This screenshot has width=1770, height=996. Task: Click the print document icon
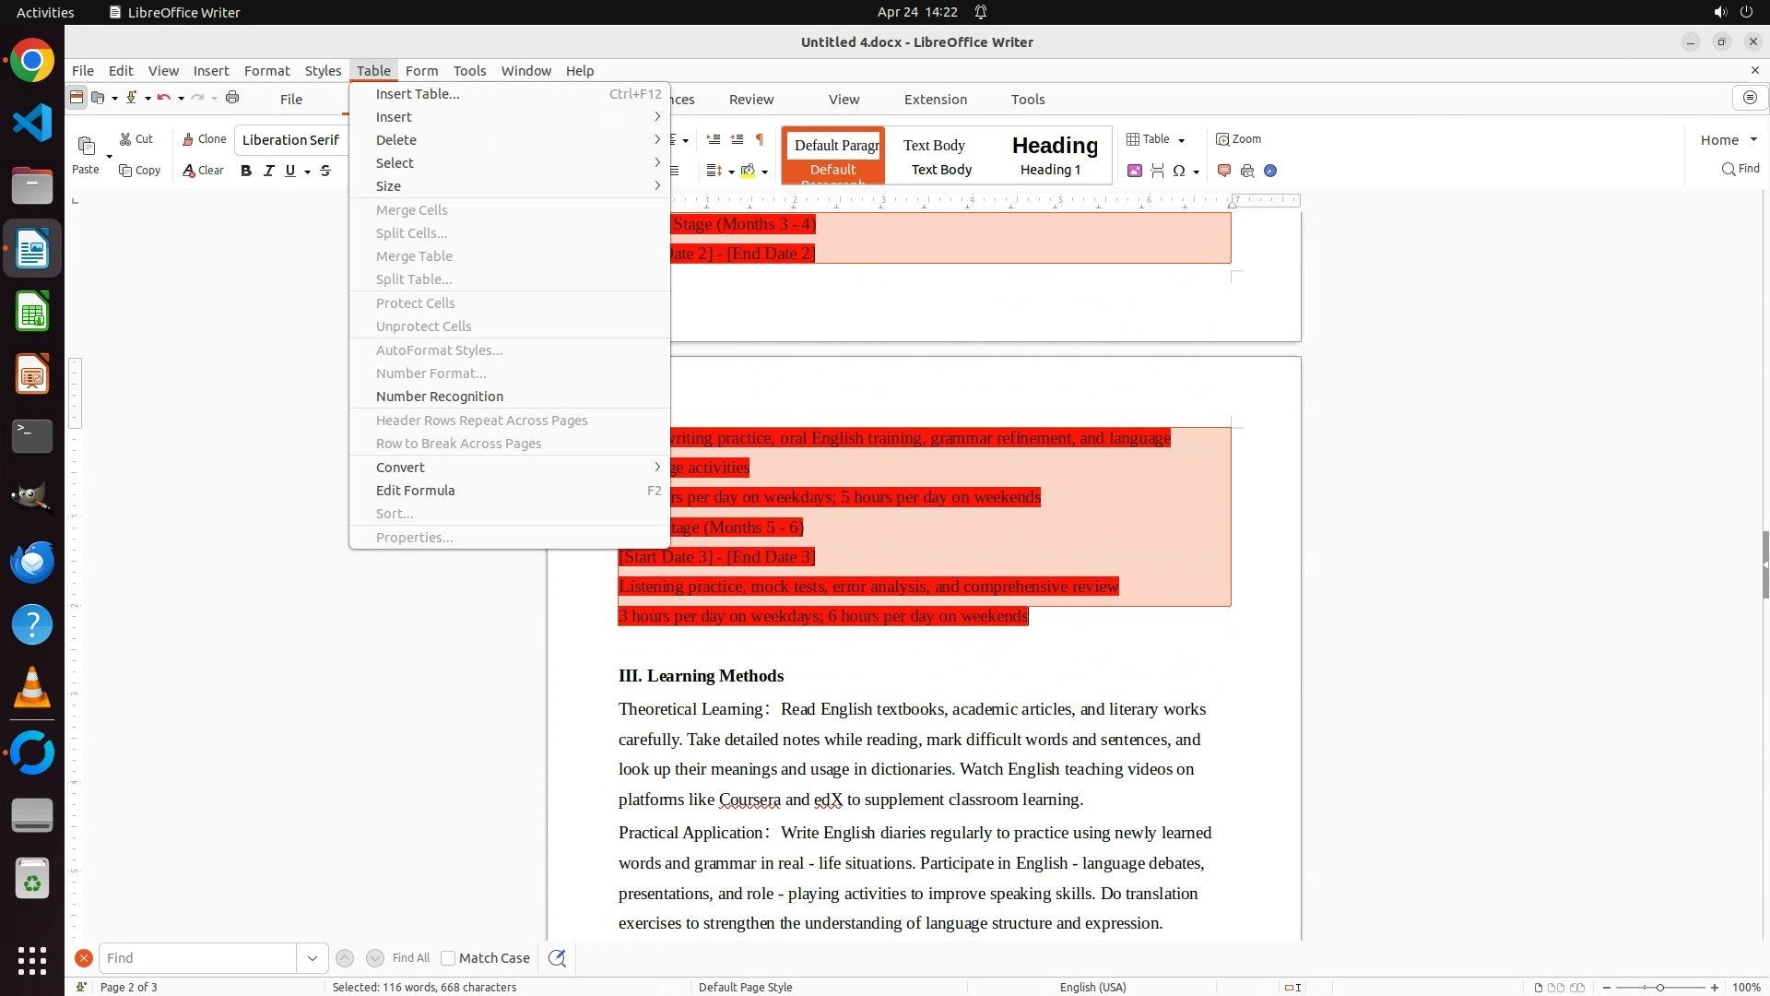click(x=232, y=98)
